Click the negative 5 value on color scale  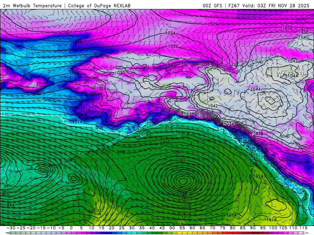pos(61,228)
